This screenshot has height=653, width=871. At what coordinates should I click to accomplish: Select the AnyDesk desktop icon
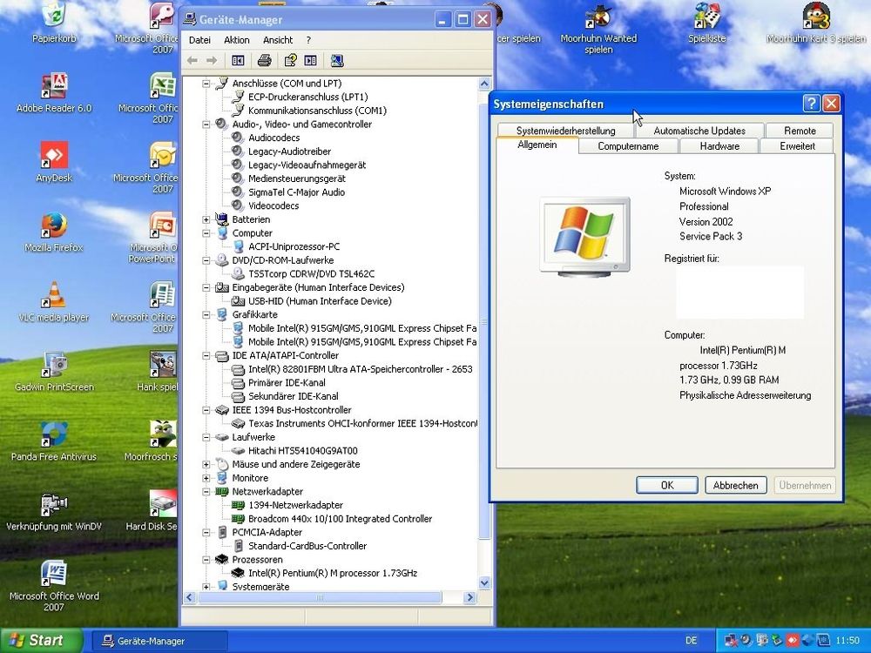pos(54,162)
